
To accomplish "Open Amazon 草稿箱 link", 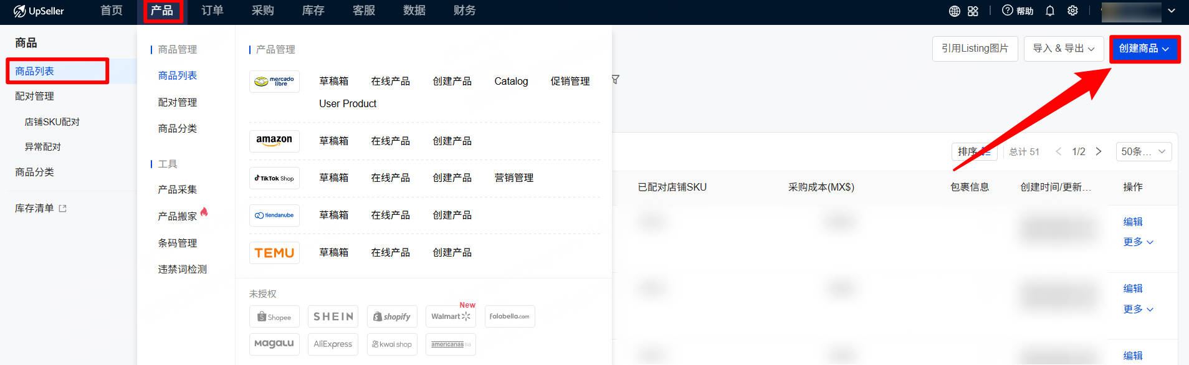I will point(334,141).
